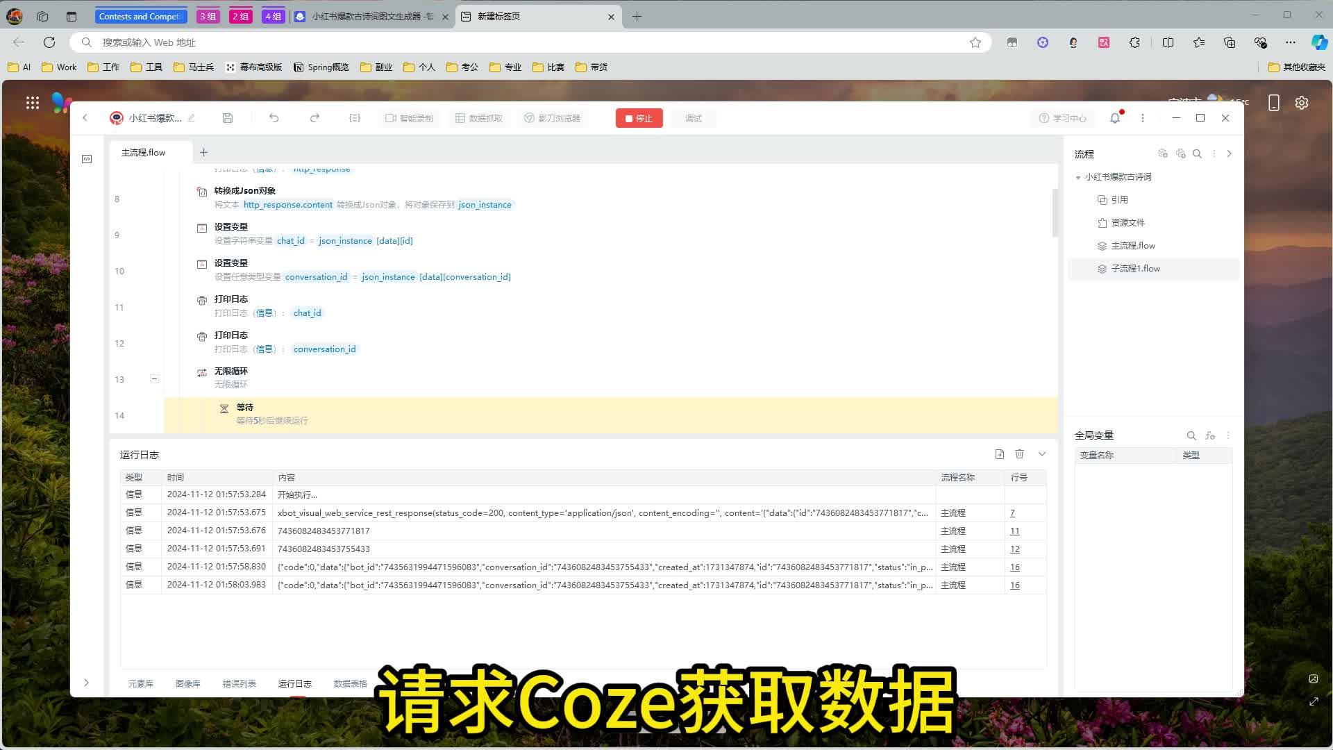1333x750 pixels.
Task: Undo the last action
Action: point(274,118)
